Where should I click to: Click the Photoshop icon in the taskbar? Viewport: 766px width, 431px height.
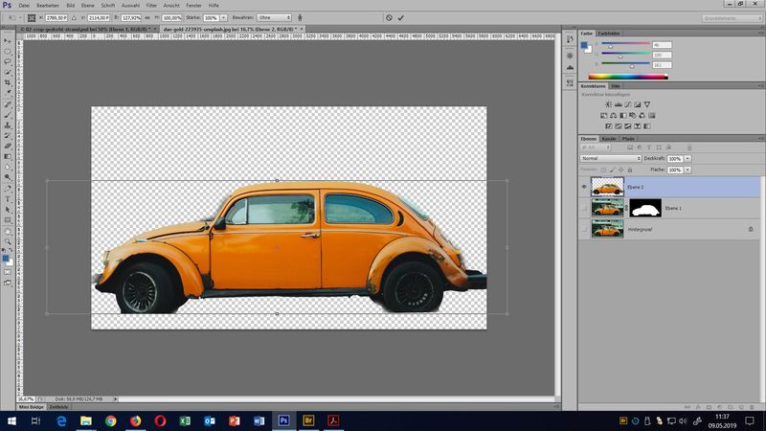tap(283, 420)
